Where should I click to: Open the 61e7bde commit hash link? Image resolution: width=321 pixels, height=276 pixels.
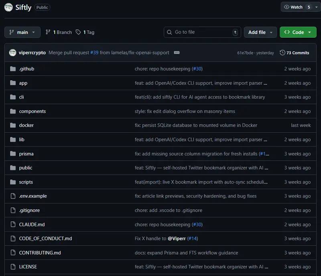[245, 53]
